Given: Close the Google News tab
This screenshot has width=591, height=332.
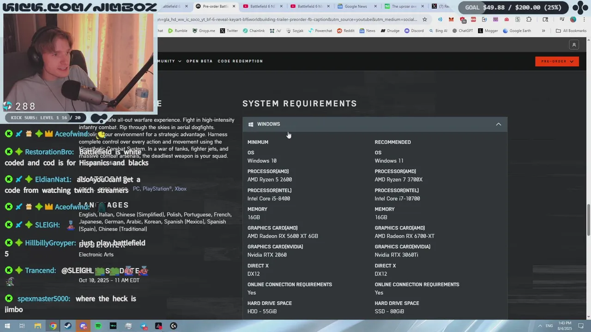Looking at the screenshot, I should tap(375, 6).
